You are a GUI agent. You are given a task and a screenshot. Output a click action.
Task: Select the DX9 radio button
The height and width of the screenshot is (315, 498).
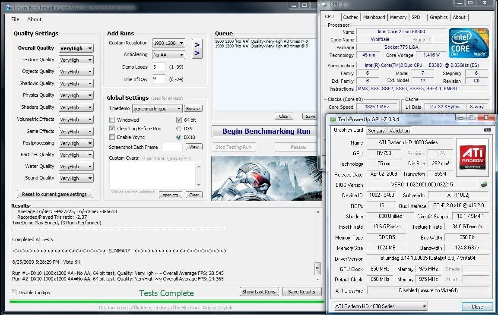[x=179, y=129]
